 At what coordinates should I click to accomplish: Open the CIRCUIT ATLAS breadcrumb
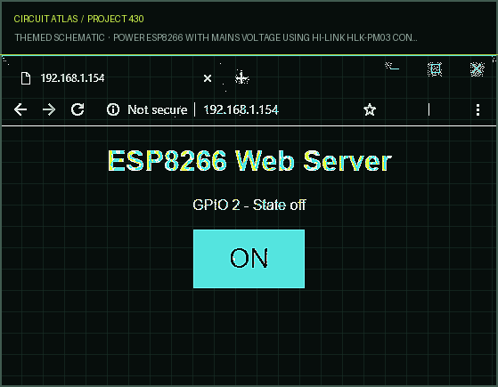(45, 19)
